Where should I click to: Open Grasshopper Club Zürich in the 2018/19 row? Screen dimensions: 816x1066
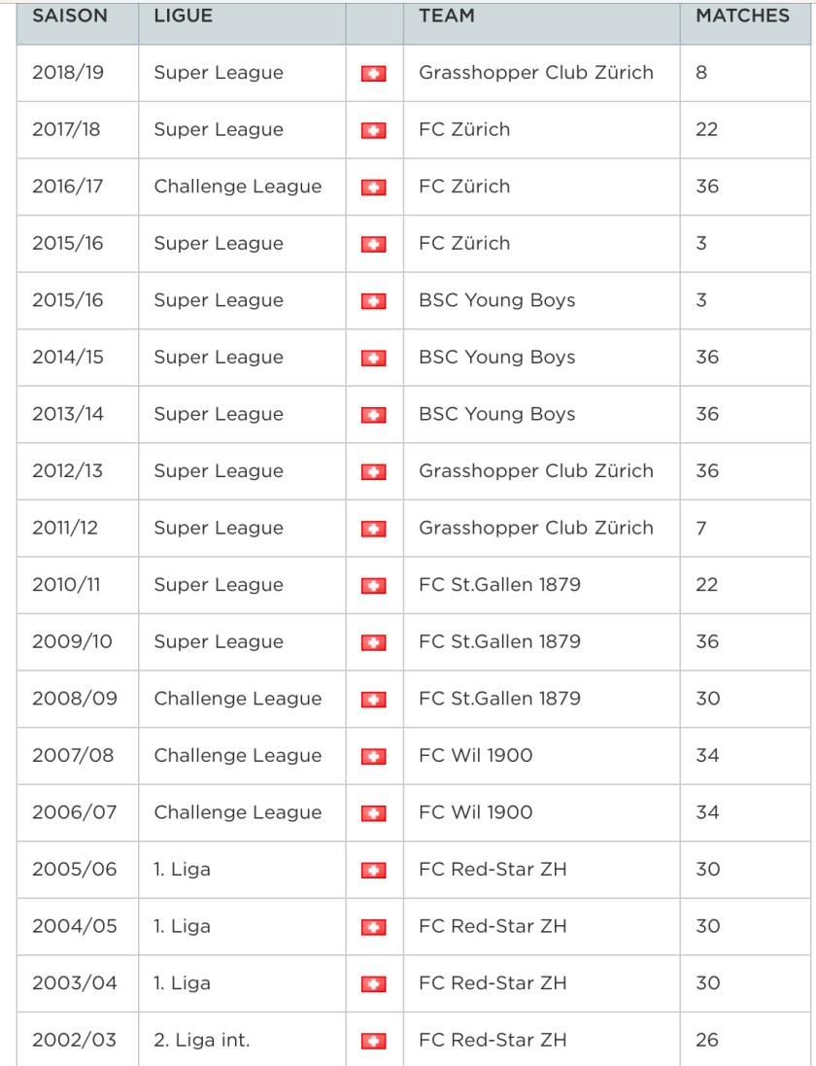tap(536, 73)
